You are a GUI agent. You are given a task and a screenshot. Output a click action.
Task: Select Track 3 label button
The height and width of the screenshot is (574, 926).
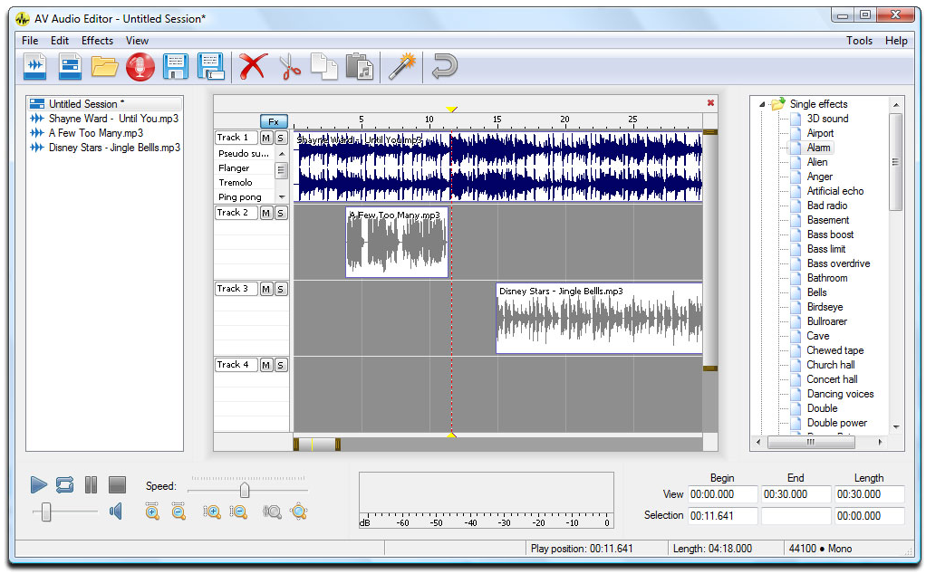(x=236, y=289)
